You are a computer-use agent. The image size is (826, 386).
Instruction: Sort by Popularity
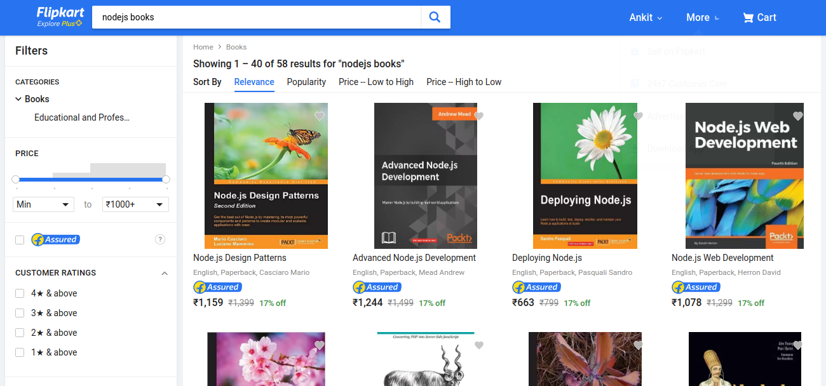[306, 82]
